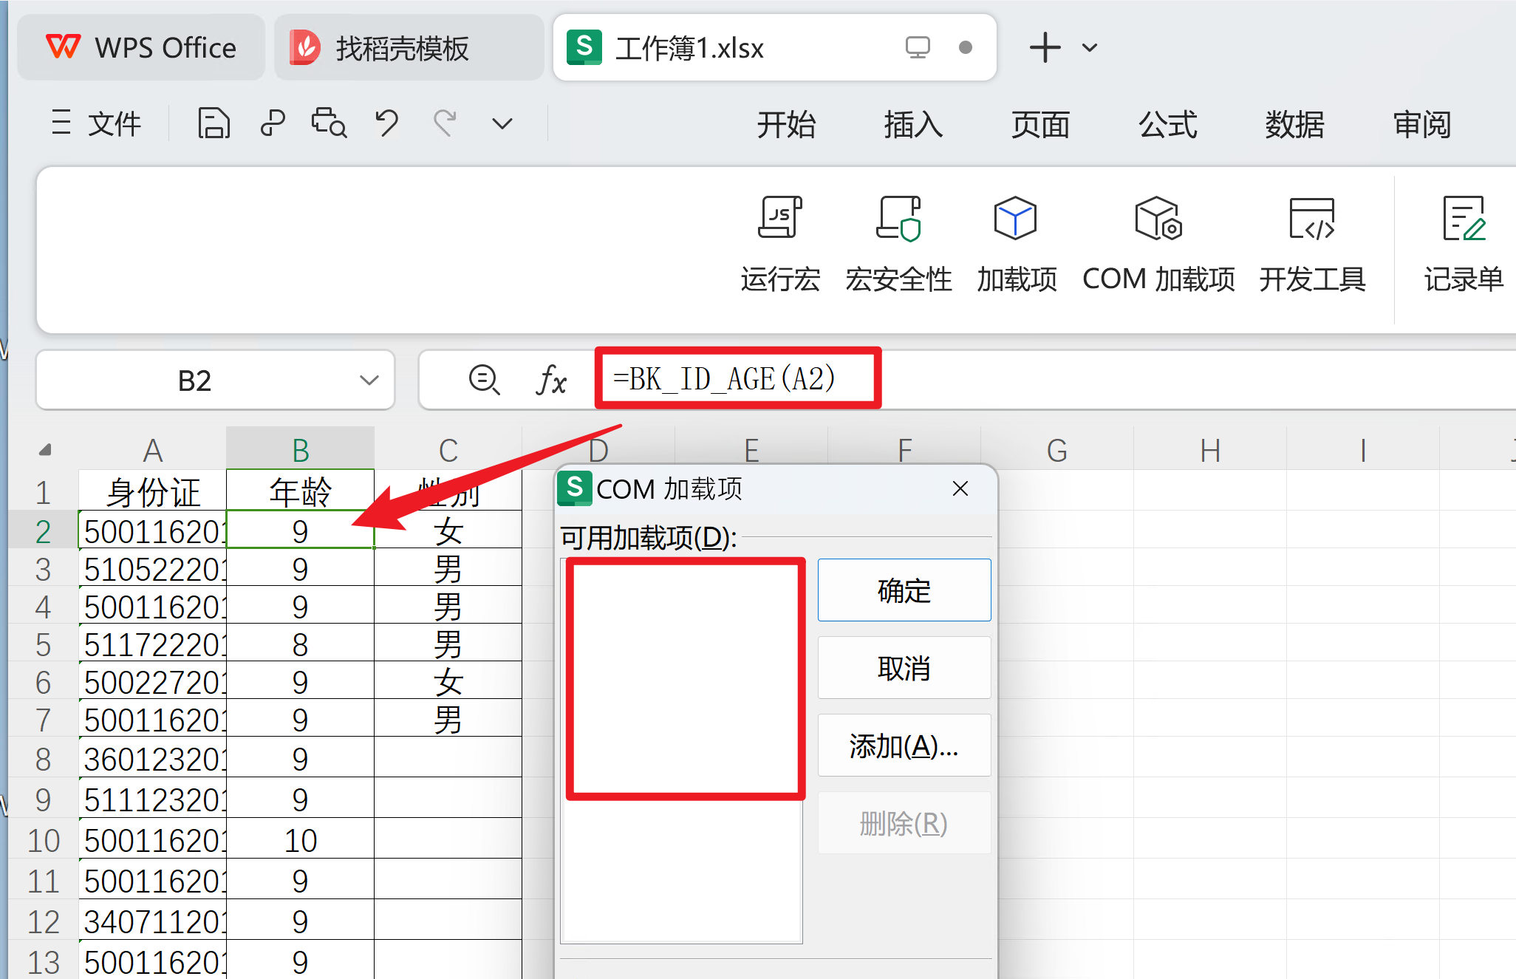Click the zoom icon in formula bar
The image size is (1516, 979).
pyautogui.click(x=485, y=380)
